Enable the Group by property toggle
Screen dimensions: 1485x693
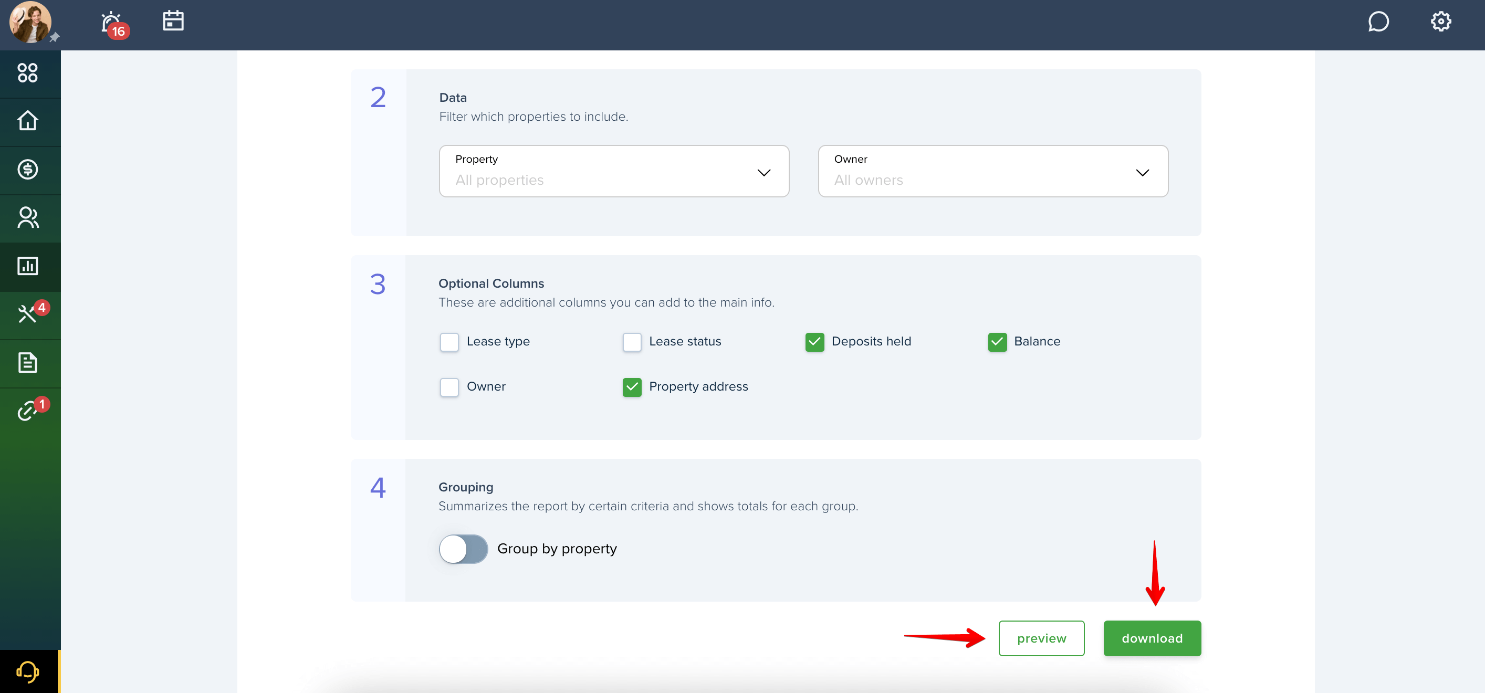tap(464, 550)
